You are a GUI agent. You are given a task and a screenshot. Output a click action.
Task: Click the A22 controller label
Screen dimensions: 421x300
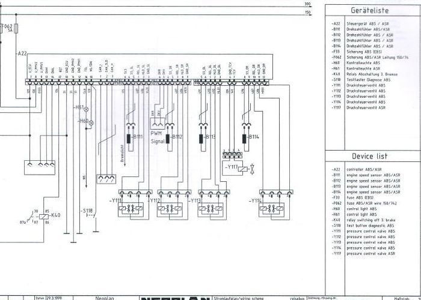22,53
